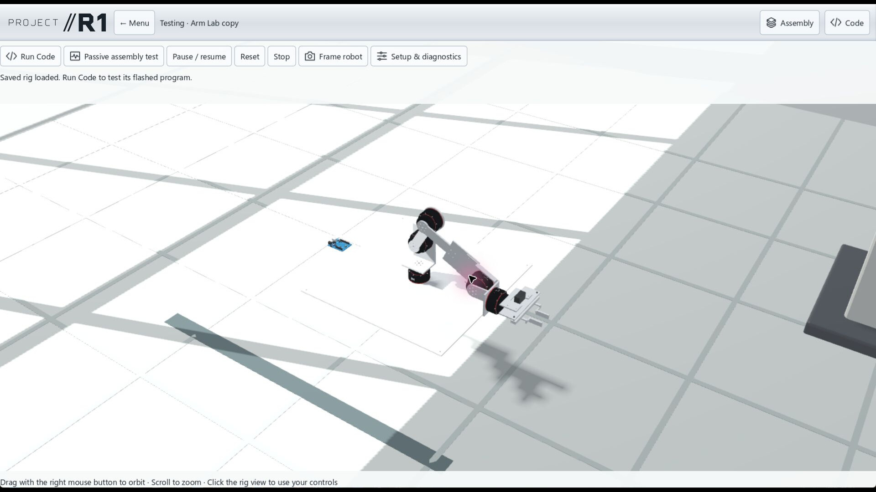Click the top shoulder servo joint
This screenshot has height=492, width=876.
pyautogui.click(x=430, y=220)
